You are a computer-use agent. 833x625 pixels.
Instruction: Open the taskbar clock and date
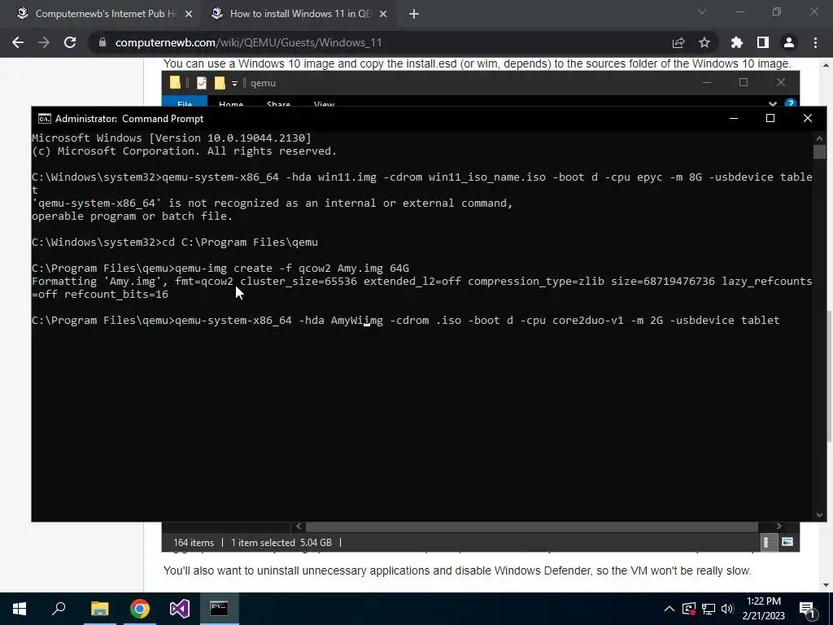pos(763,609)
